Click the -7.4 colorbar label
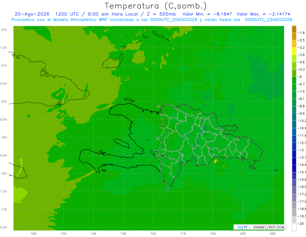Image resolution: width=306 pixels, height=237 pixels. tap(302, 92)
